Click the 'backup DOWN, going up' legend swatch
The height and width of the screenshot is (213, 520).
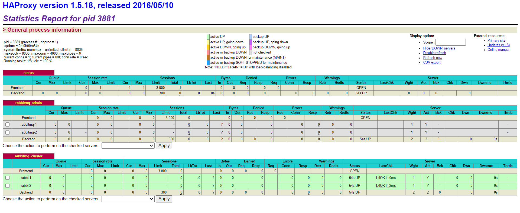(x=251, y=47)
